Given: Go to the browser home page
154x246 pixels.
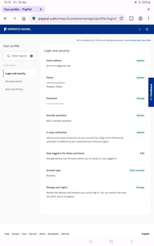Looking at the screenshot, I should point(24,18).
